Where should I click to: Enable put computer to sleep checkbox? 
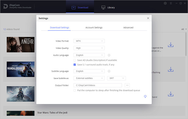[x=75, y=90]
